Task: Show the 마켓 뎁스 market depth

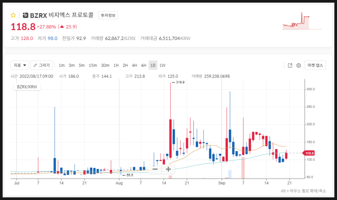Action: tap(315, 65)
